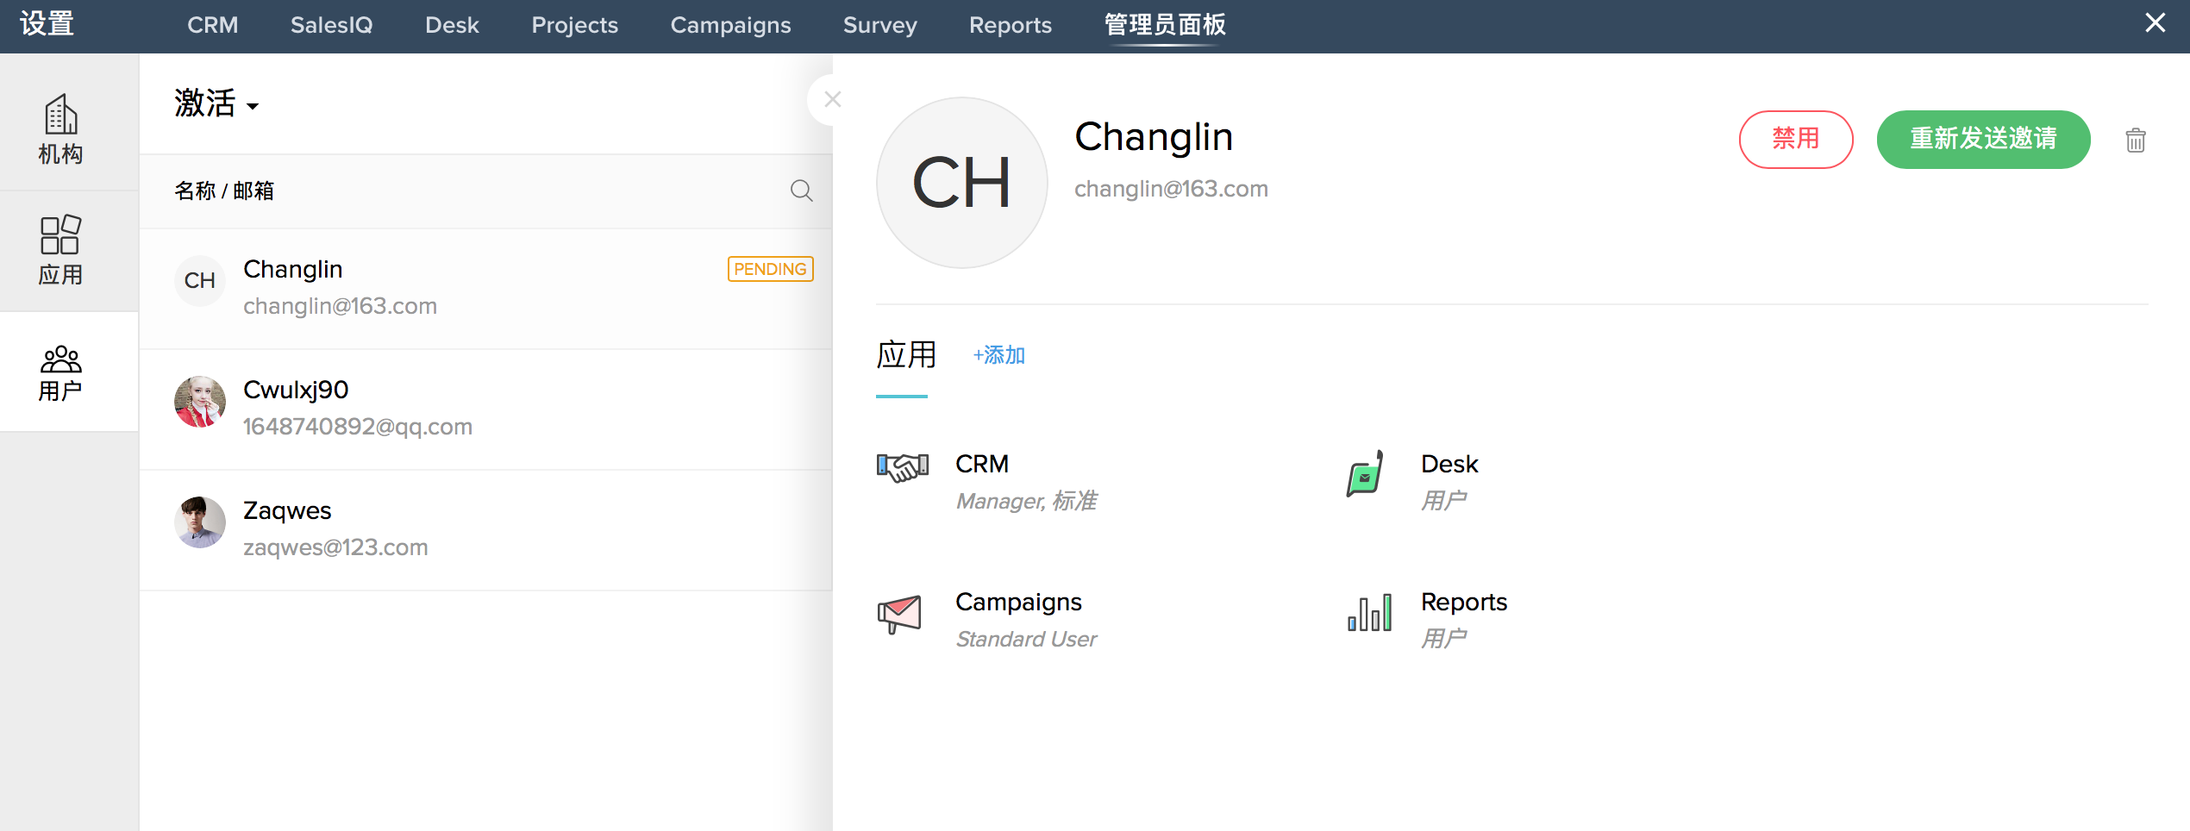
Task: Click the search magnifier in user list
Action: (801, 191)
